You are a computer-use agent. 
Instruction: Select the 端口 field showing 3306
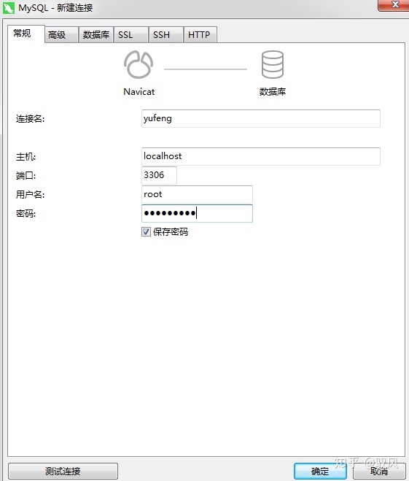pos(159,175)
